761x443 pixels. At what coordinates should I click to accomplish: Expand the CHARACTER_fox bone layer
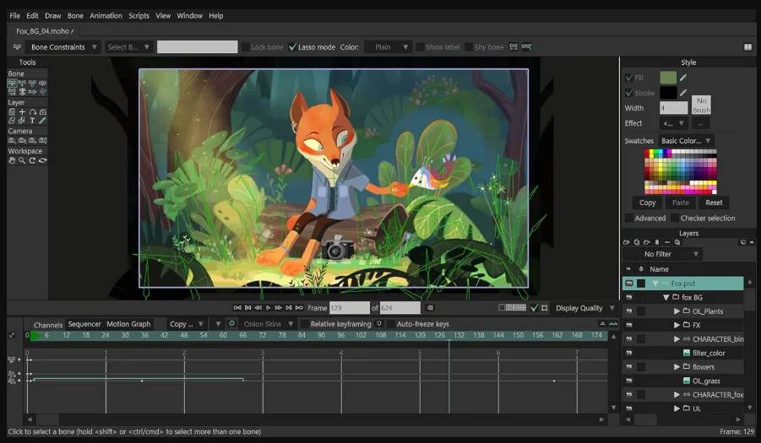677,395
